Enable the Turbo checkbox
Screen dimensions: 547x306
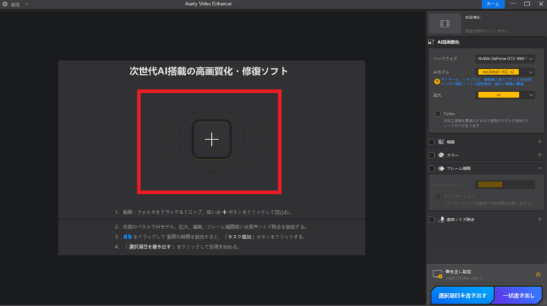point(438,113)
